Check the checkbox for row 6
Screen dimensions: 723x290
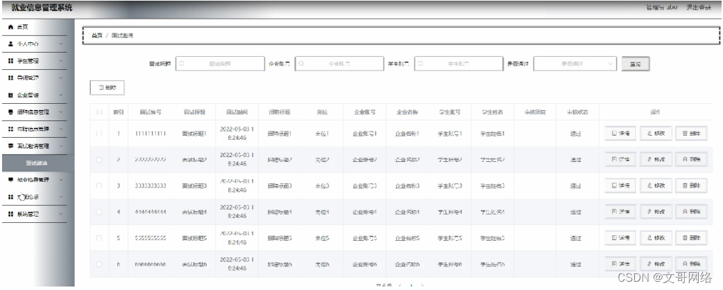(x=99, y=264)
